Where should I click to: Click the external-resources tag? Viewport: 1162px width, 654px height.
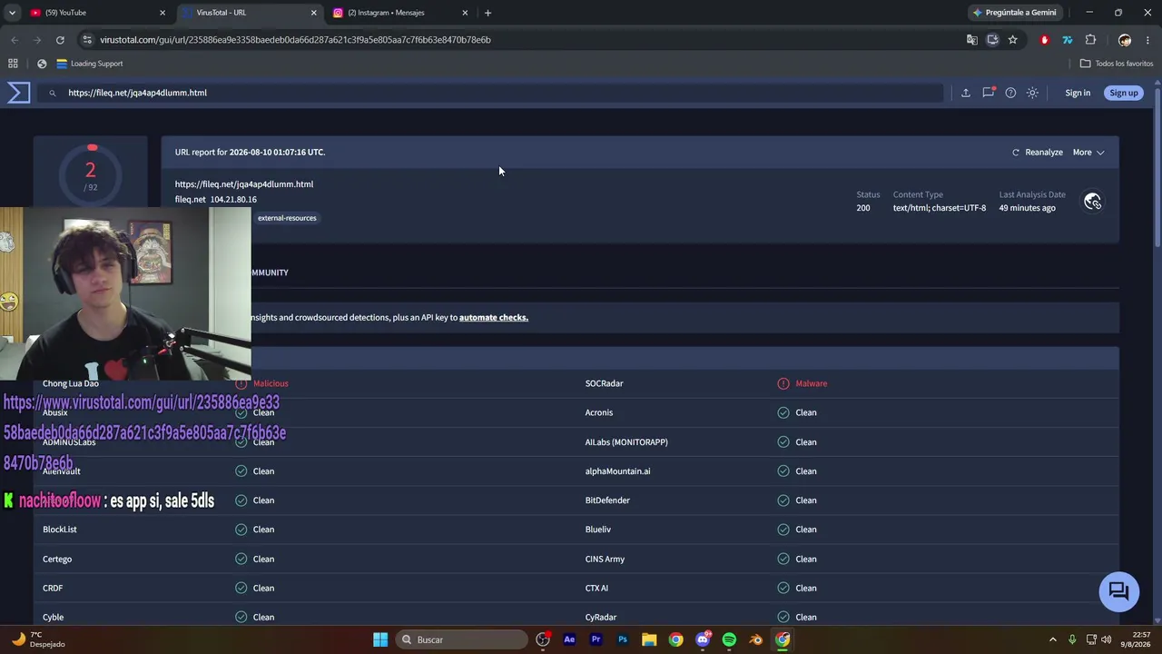coord(287,218)
